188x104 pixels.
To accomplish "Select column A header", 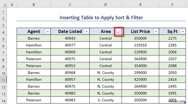I will point(12,5).
